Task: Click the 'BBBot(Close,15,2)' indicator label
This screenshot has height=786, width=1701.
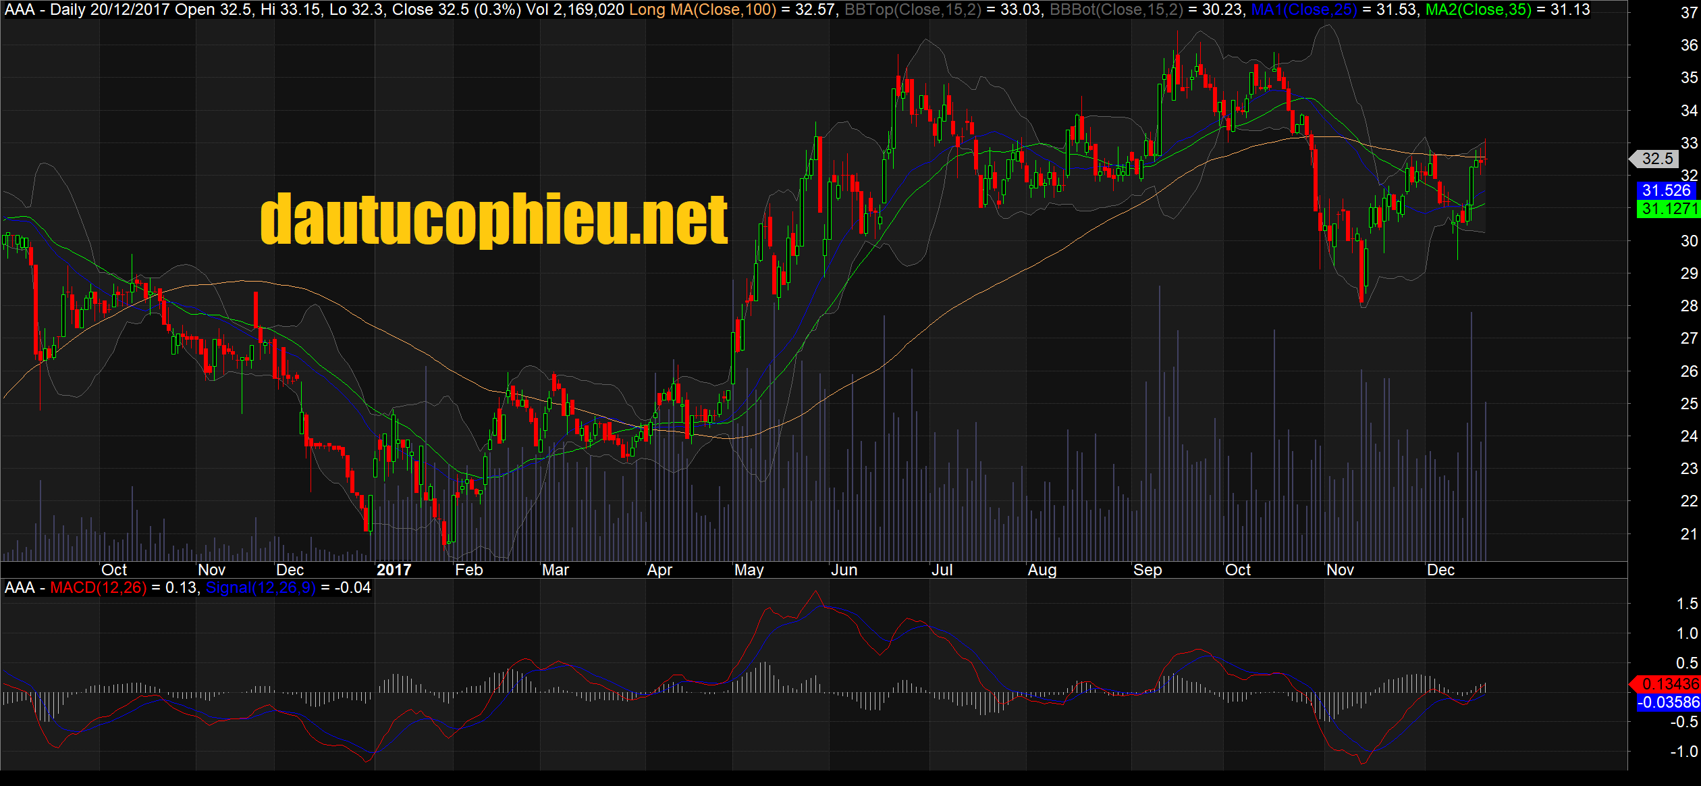Action: tap(1116, 9)
